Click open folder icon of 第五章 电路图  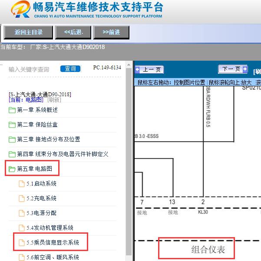[x=12, y=169]
